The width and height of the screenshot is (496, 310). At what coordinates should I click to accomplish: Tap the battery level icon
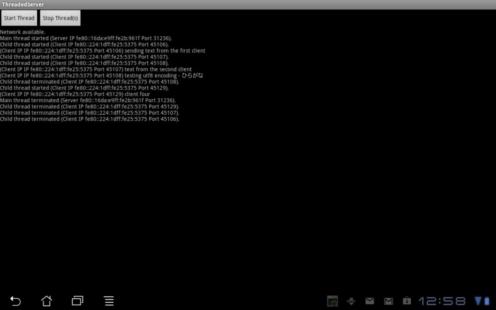click(487, 301)
